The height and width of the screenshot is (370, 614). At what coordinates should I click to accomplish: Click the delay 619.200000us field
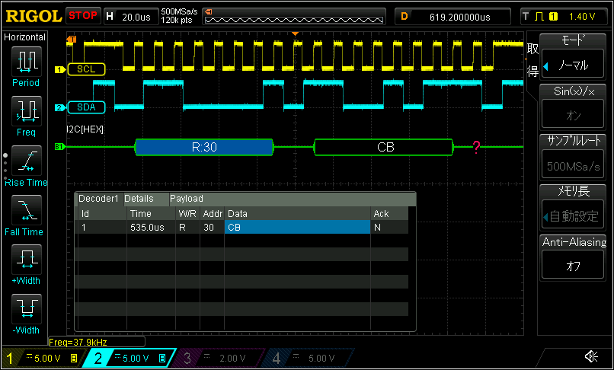(453, 17)
